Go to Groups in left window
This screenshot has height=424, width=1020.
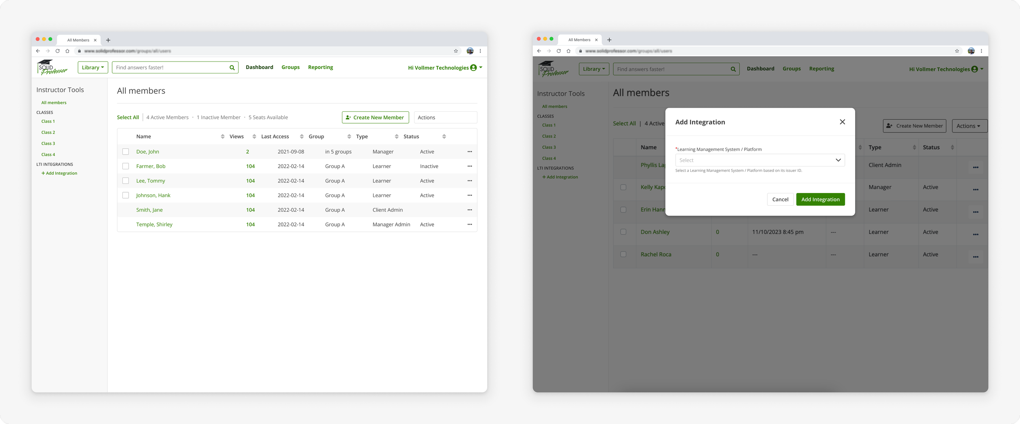290,67
